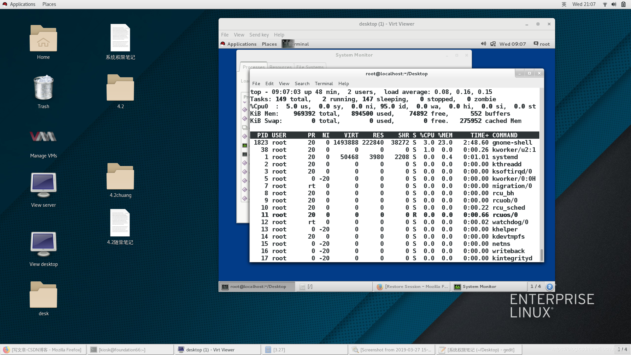Click the Terminal app indicator in guest panel
Image resolution: width=631 pixels, height=355 pixels.
(296, 44)
